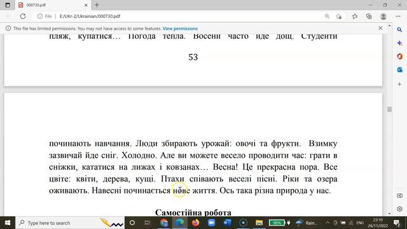407x229 pixels.
Task: Show hidden system tray icons
Action: 328,223
